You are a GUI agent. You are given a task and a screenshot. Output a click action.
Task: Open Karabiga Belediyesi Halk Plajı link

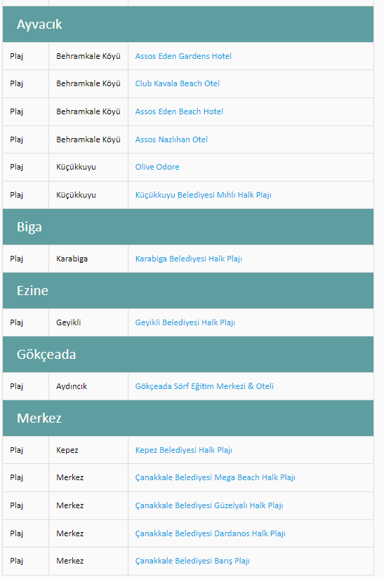[x=189, y=259]
